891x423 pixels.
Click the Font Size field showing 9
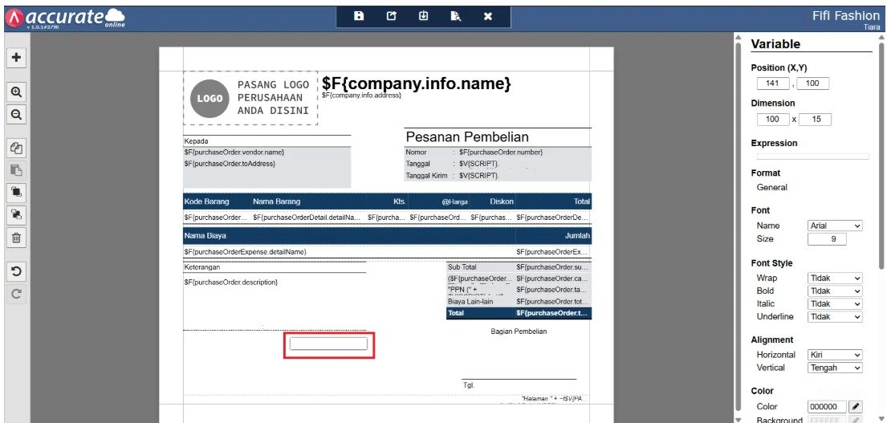(827, 239)
